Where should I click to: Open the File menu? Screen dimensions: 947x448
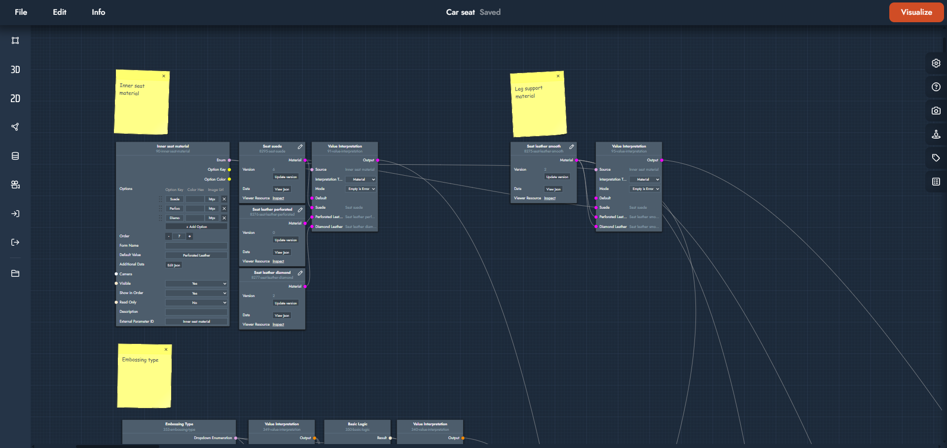click(x=21, y=12)
